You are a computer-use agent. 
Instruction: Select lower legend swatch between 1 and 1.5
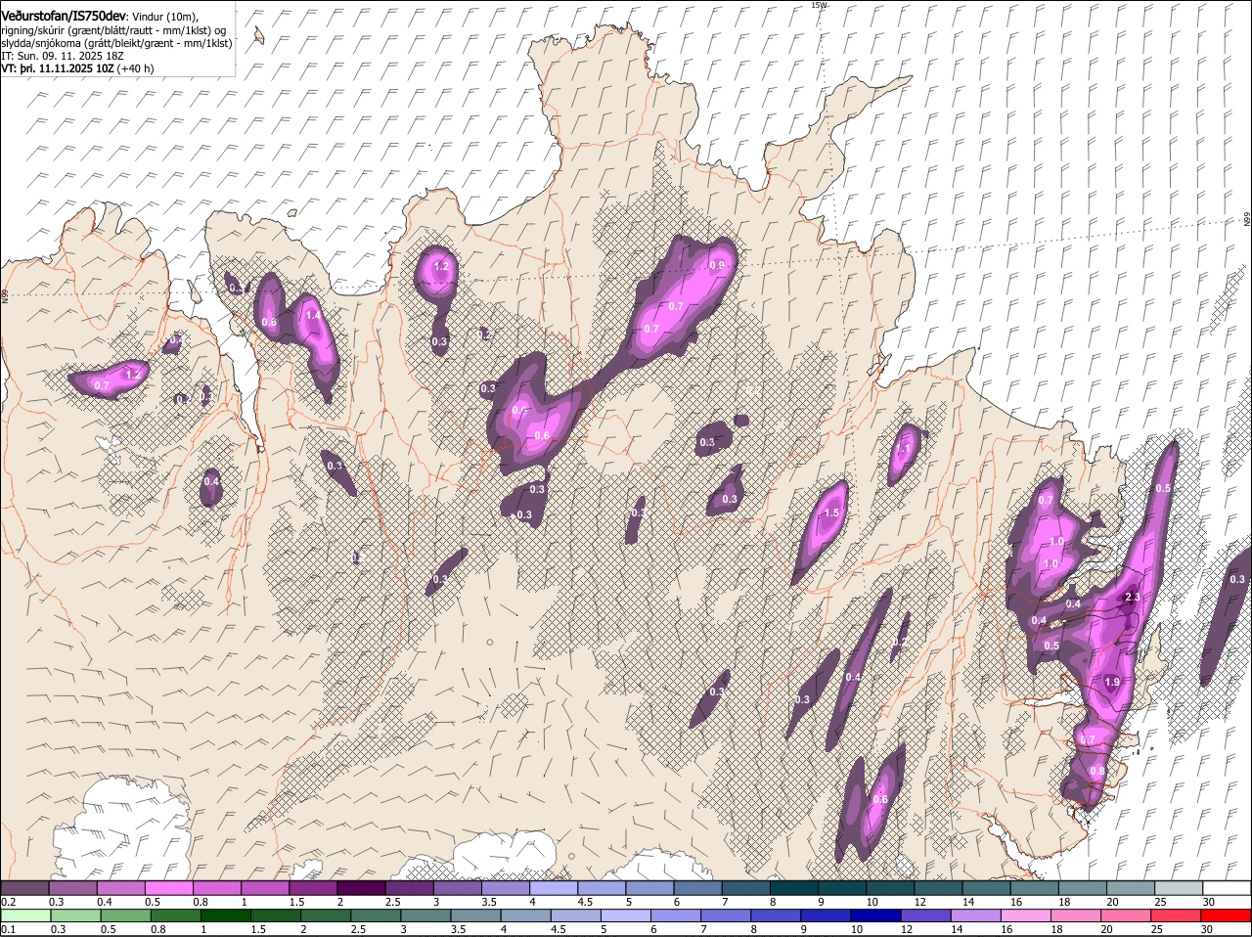coord(226,916)
